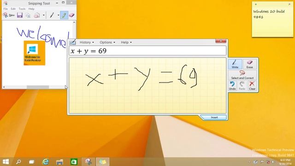Image resolution: width=295 pixels, height=166 pixels.
Task: Click the Snipping Tool vertical scroll up arrow
Action: [74, 23]
